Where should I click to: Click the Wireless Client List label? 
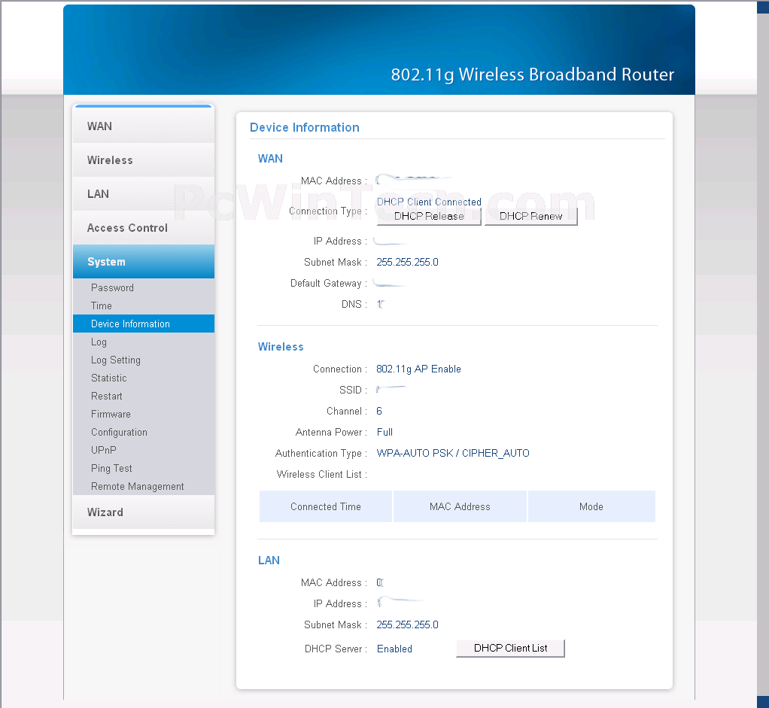(x=322, y=475)
